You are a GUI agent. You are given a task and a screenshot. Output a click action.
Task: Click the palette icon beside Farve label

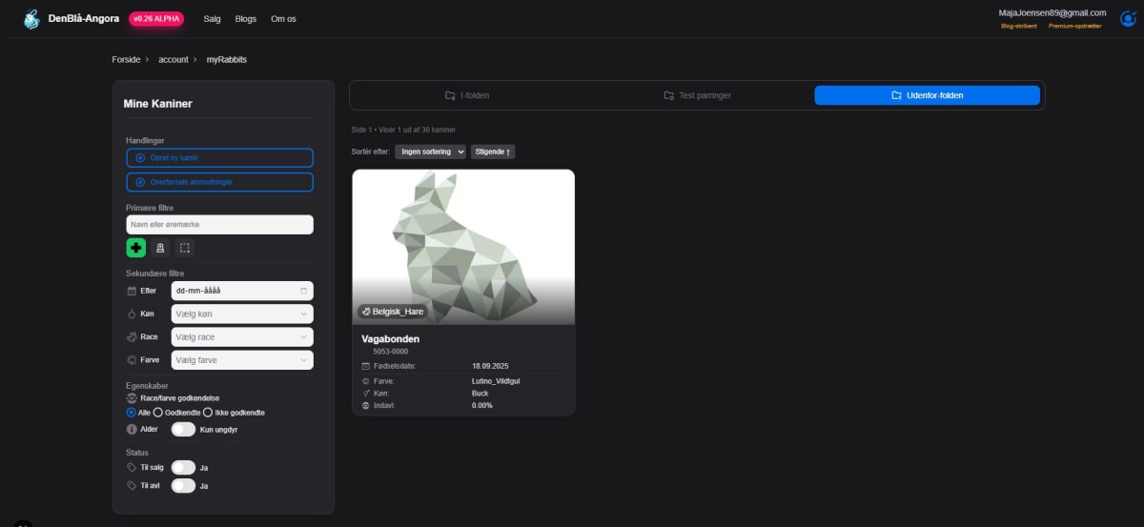[133, 360]
